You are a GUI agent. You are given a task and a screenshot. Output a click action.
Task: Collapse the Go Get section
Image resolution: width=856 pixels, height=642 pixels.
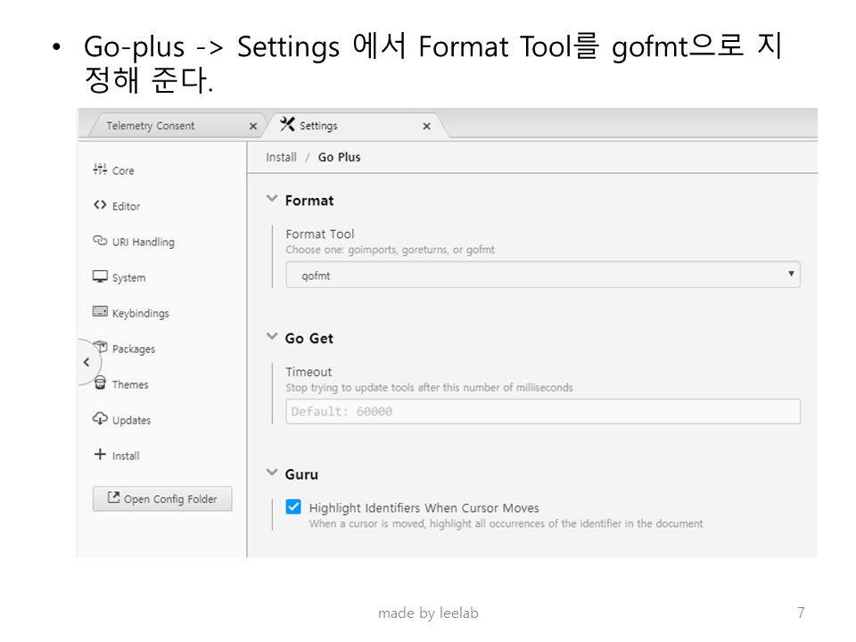[x=272, y=336]
